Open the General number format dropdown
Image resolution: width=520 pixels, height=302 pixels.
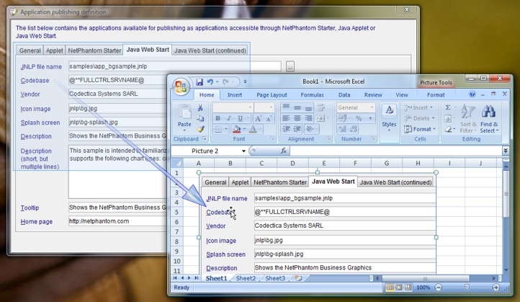(x=372, y=107)
